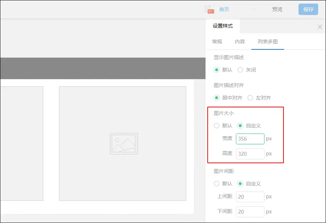Set 图片间距 to 默认

(x=217, y=184)
